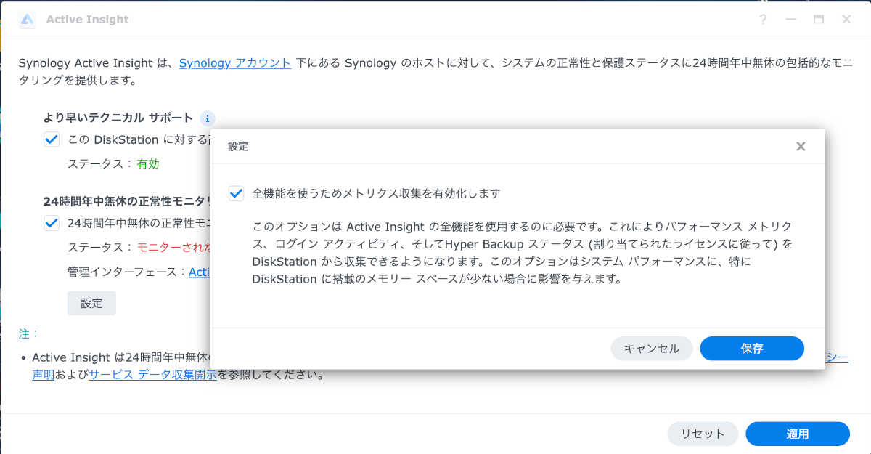Screen dimensions: 871x454
Task: Toggle the 24時間年中無休の正常性モニタリング checkbox
Action: coord(52,223)
